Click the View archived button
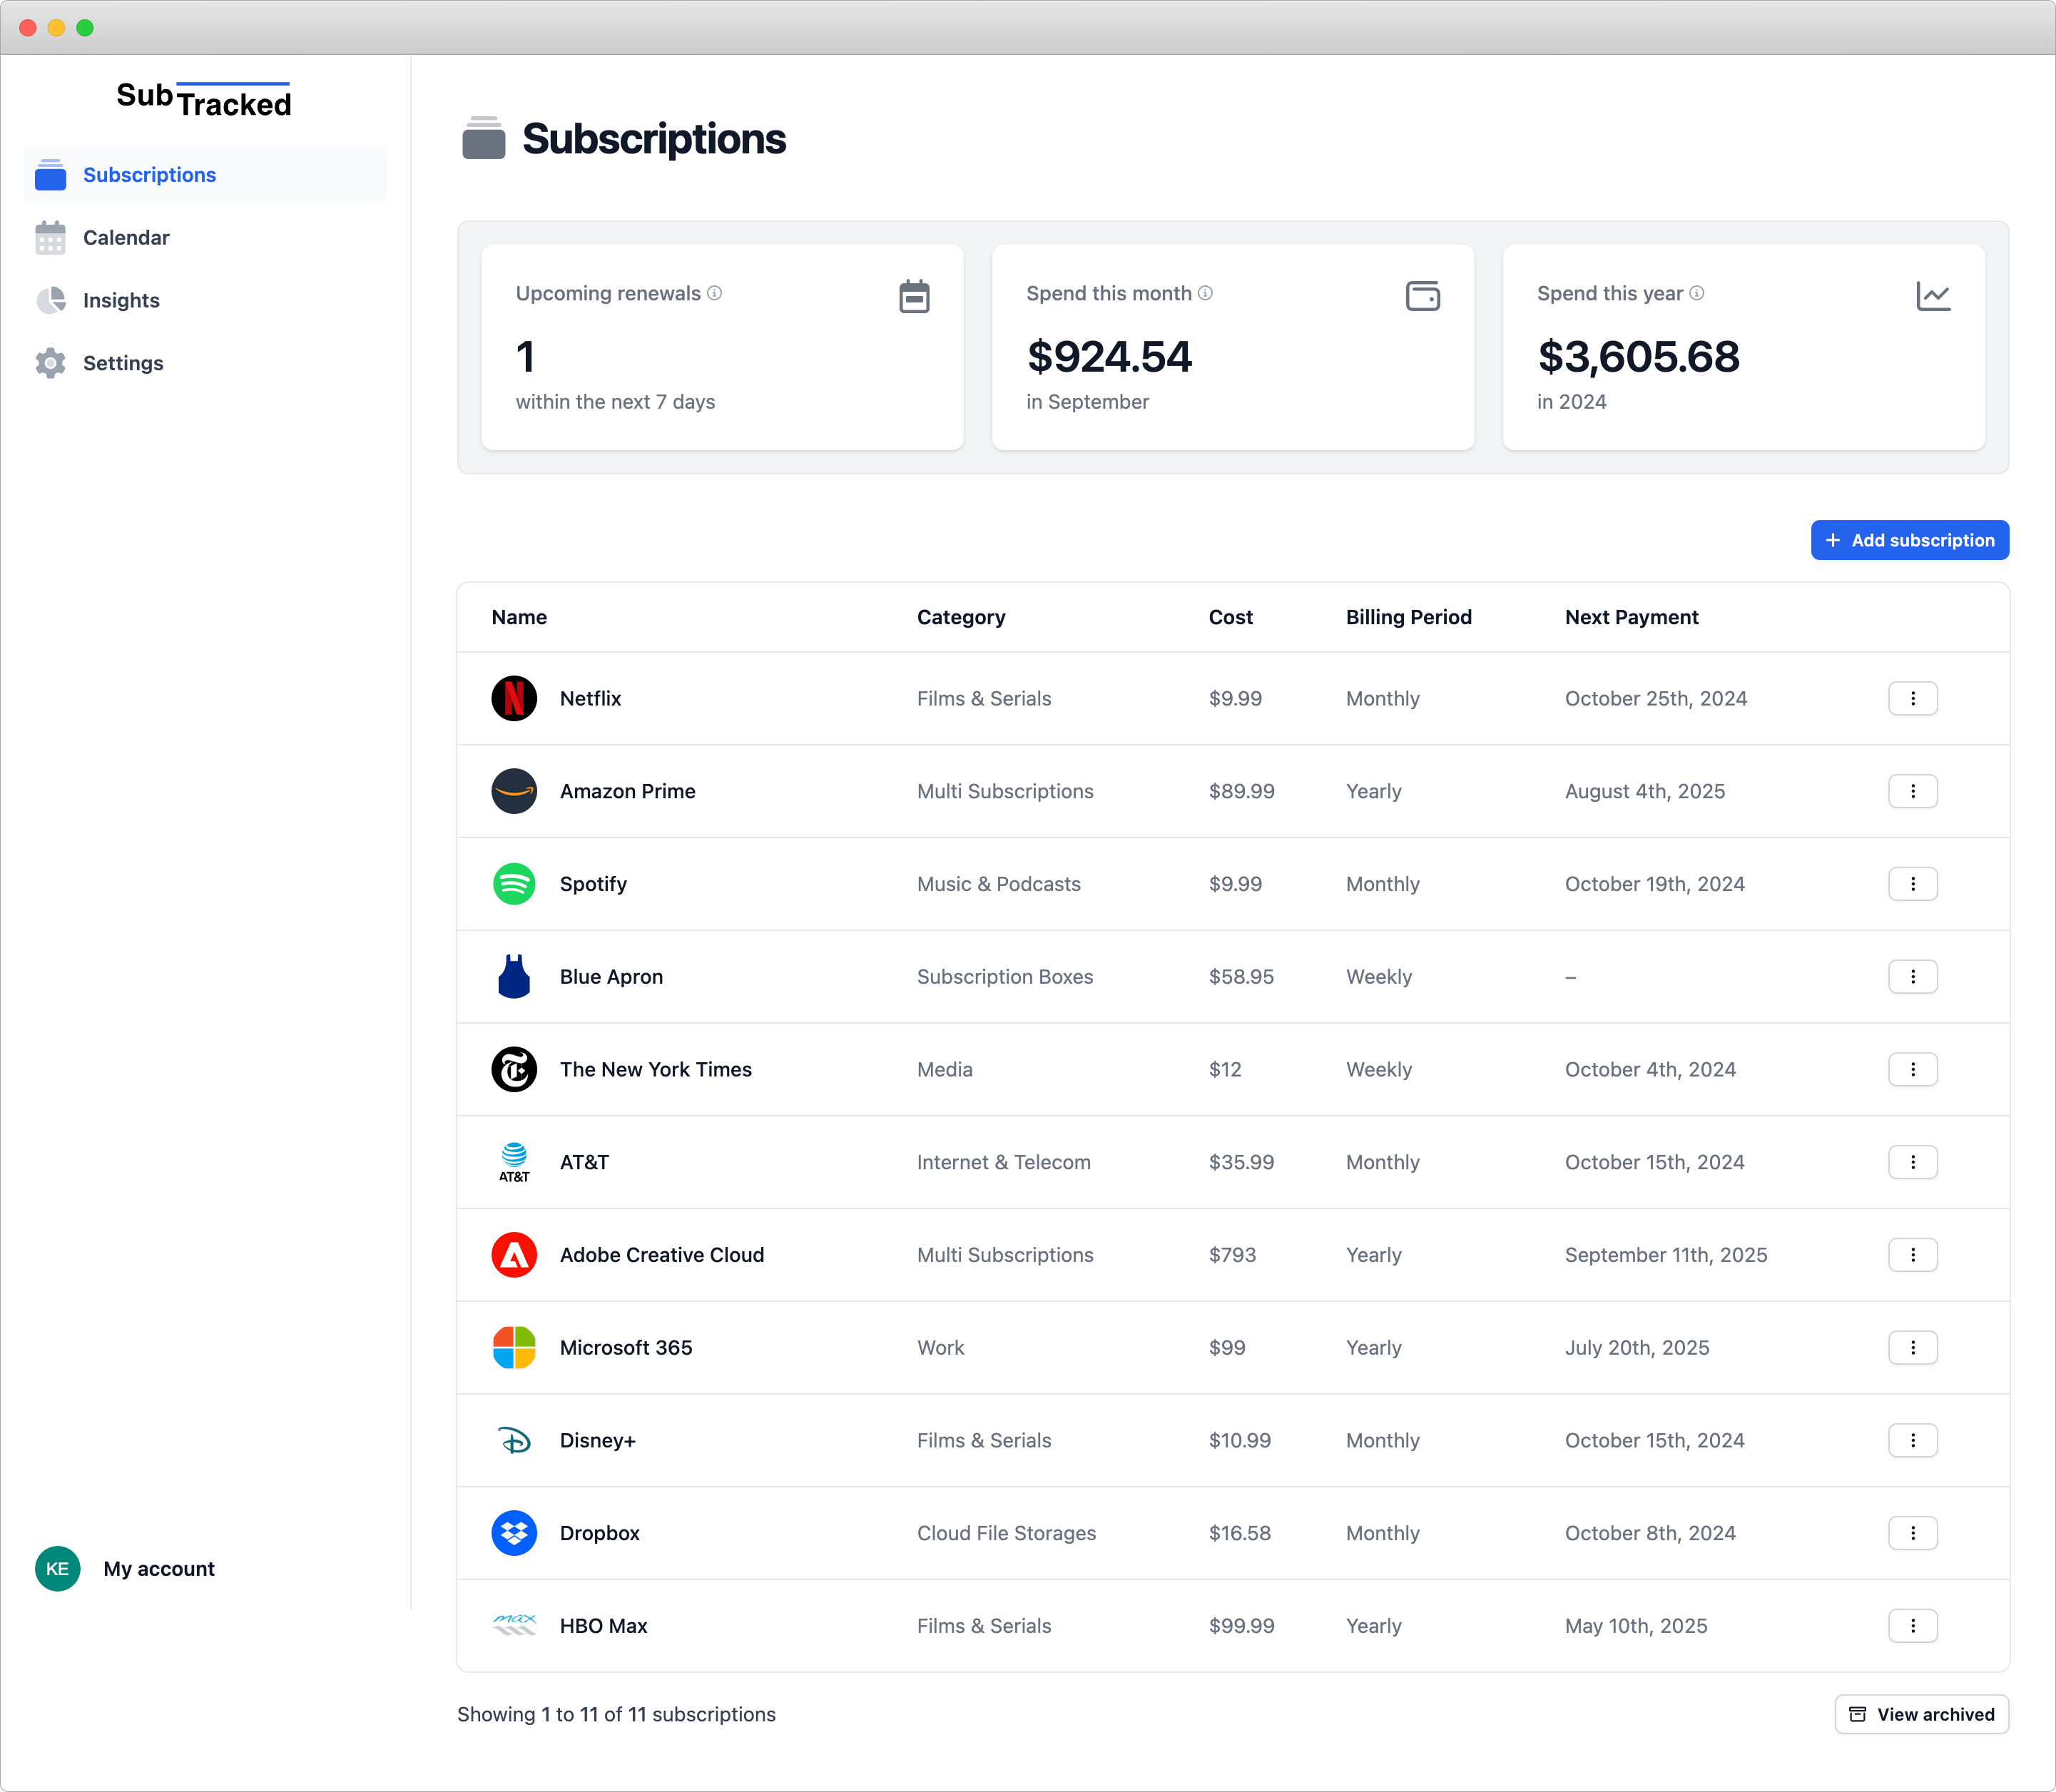2056x1792 pixels. [1921, 1714]
